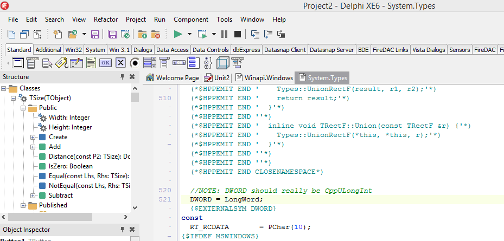
Task: Open the Component menu
Action: 190,19
